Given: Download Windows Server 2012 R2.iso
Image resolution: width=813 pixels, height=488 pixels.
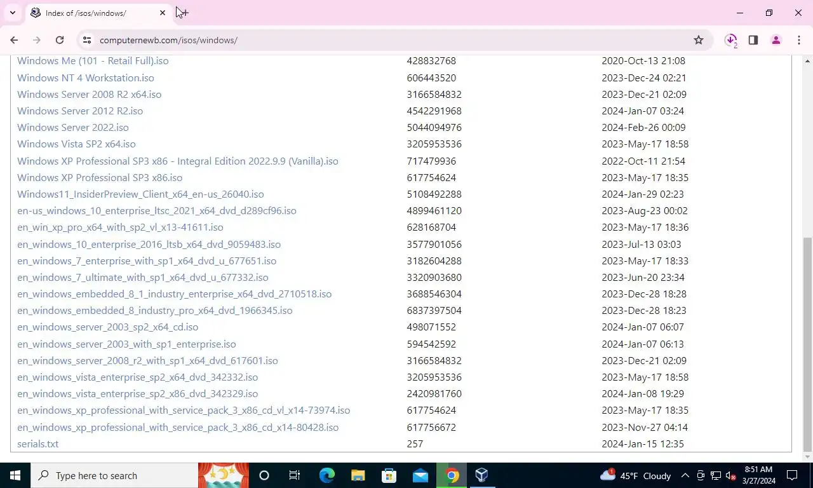Looking at the screenshot, I should [80, 111].
